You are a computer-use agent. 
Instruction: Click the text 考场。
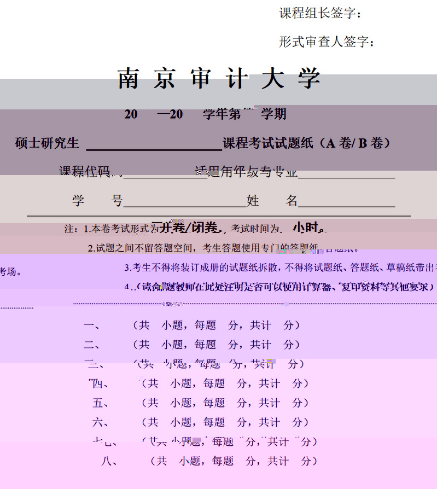[11, 272]
